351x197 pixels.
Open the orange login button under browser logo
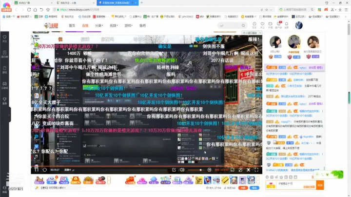(x=6, y=10)
